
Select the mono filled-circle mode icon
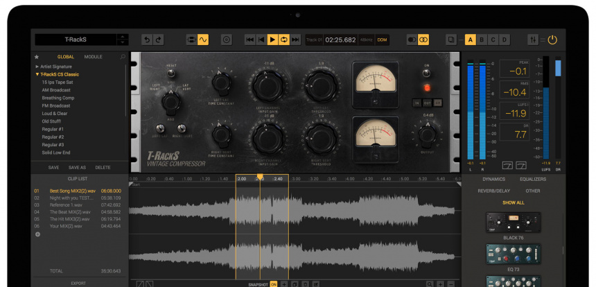coord(412,40)
